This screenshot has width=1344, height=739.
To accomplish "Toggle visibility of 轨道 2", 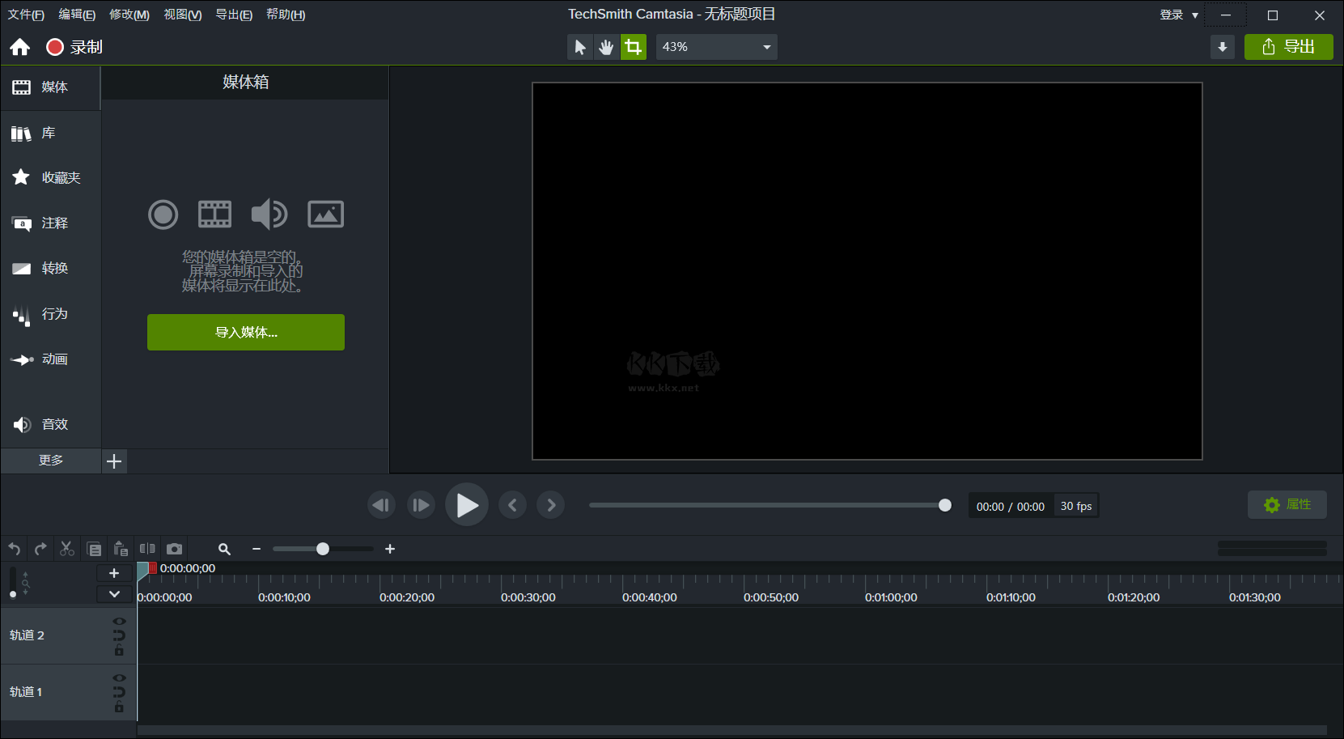I will (119, 621).
